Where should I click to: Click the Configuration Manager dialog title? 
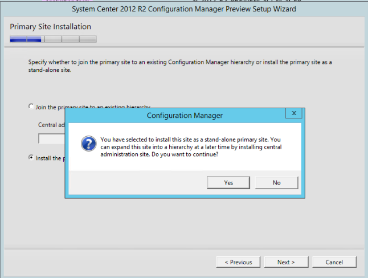point(185,116)
